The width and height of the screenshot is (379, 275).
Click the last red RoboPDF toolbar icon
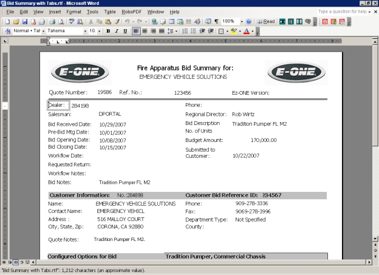pyautogui.click(x=342, y=22)
